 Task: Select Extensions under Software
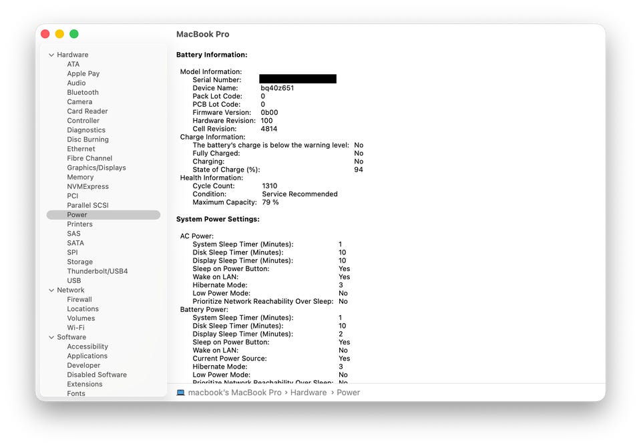(85, 384)
